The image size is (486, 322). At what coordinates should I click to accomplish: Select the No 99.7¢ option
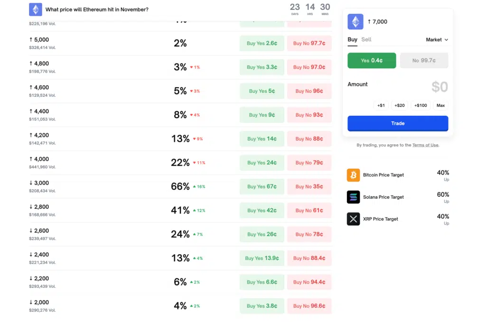pyautogui.click(x=424, y=60)
